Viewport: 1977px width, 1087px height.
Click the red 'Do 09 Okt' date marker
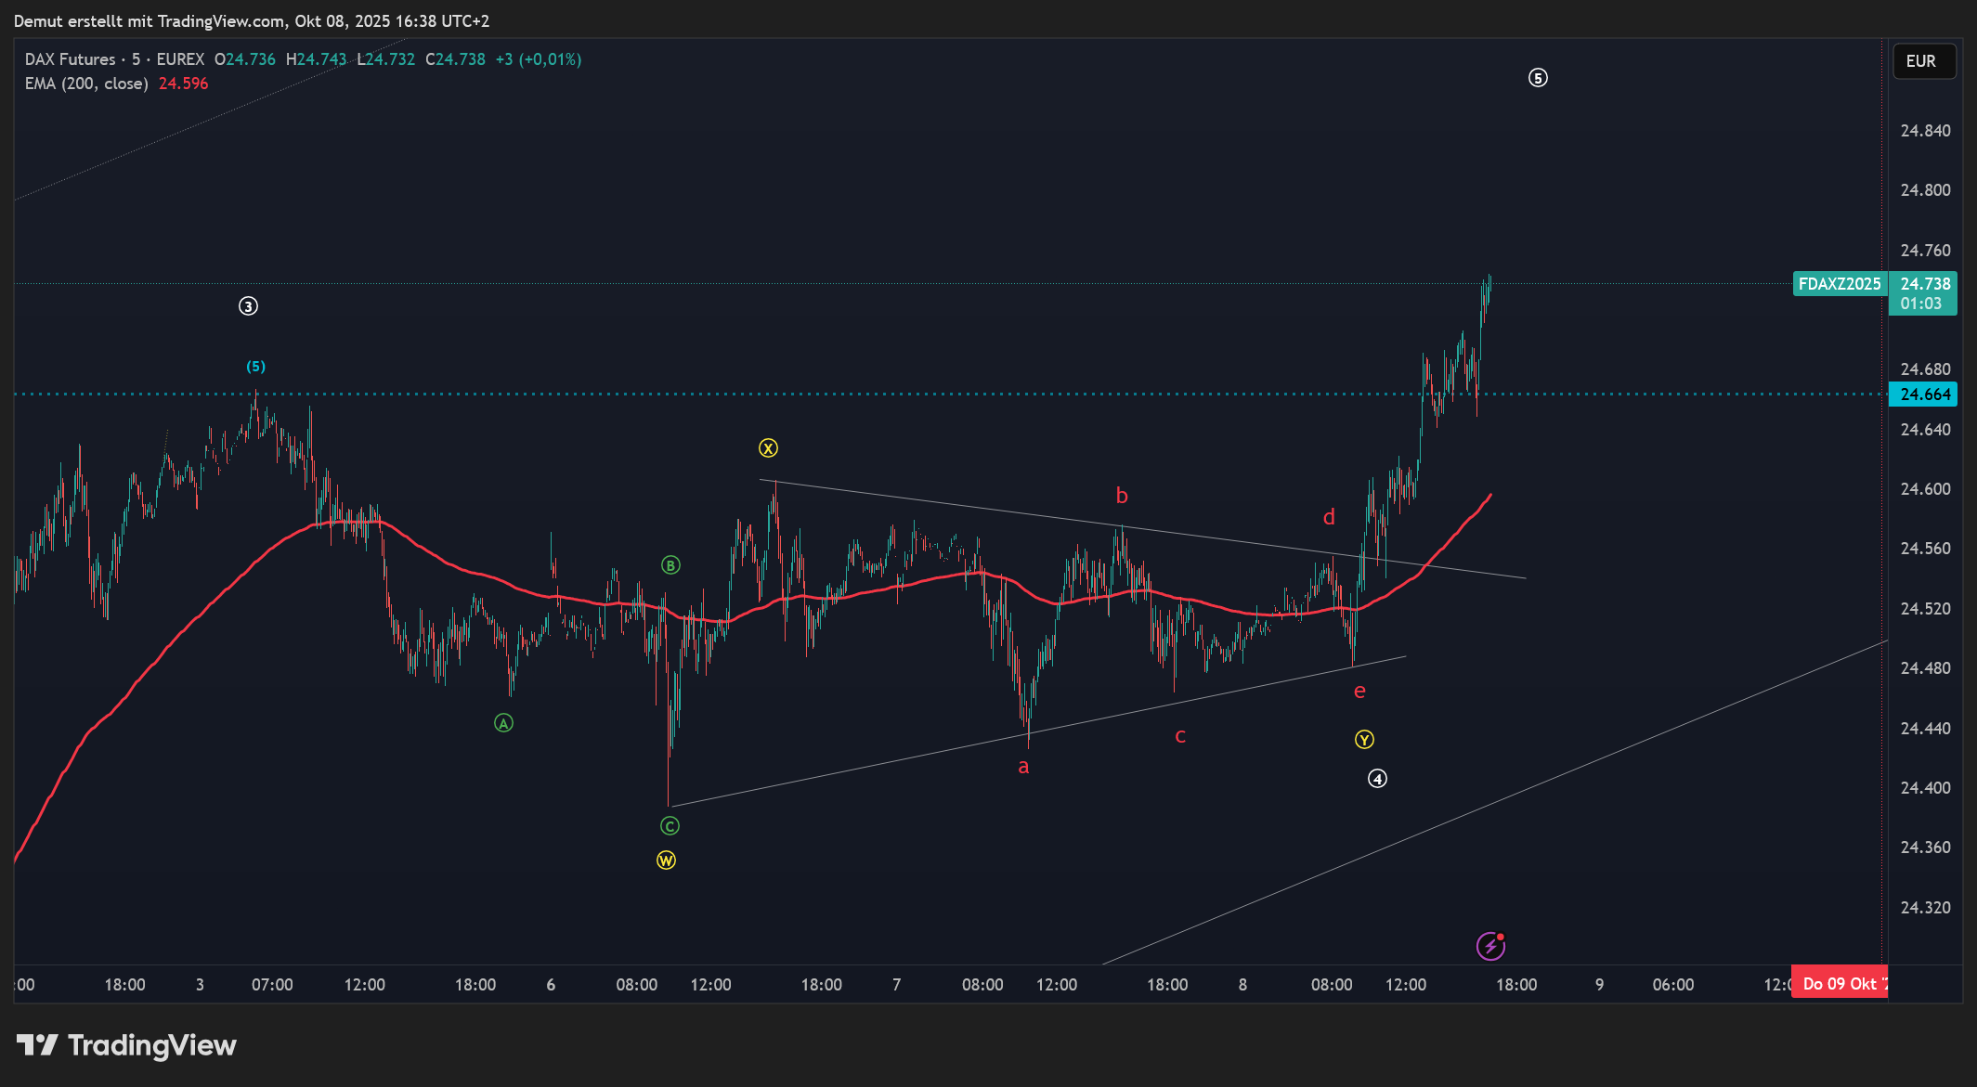pos(1840,984)
